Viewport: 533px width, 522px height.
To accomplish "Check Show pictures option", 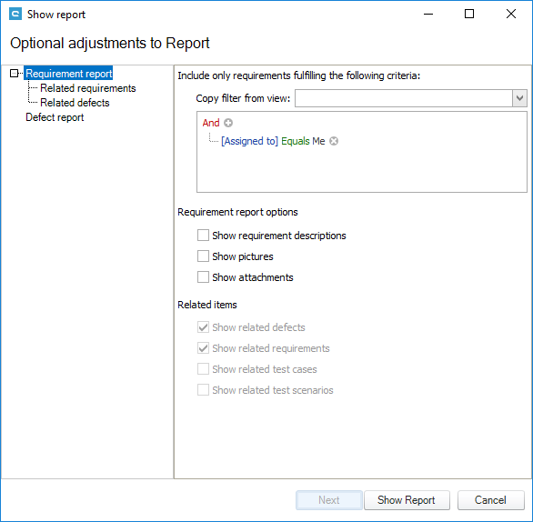I will click(x=203, y=256).
